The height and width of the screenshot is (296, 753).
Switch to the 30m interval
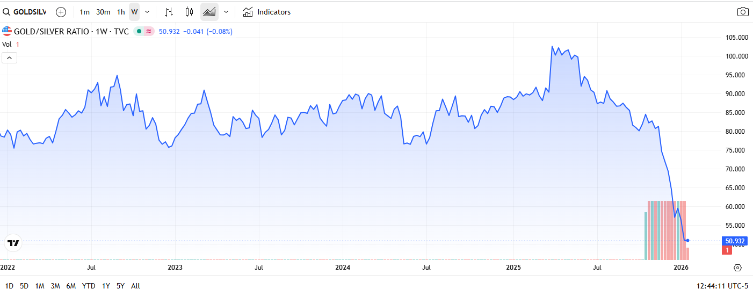pyautogui.click(x=103, y=12)
